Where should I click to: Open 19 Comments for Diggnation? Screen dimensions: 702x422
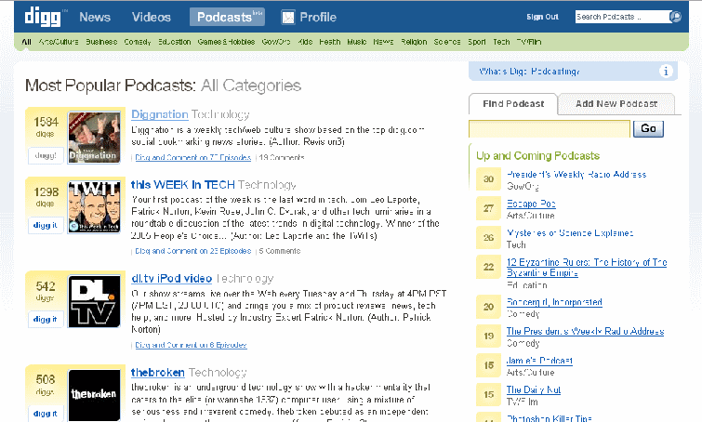click(282, 157)
